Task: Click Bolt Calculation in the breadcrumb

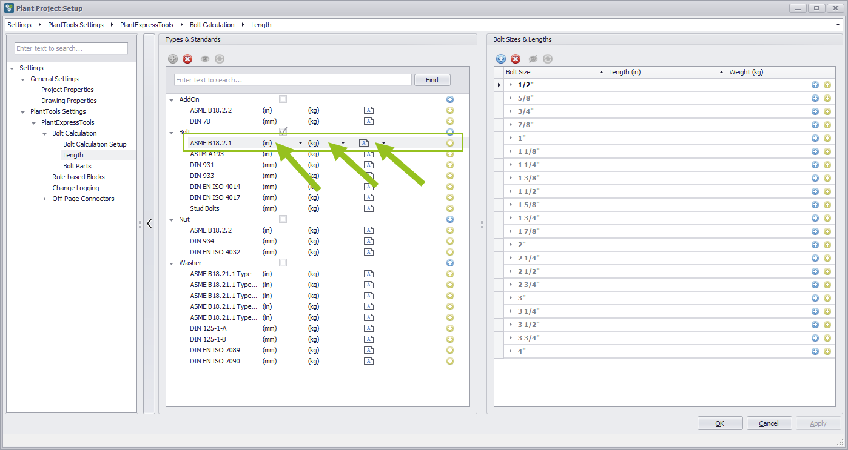Action: (x=212, y=25)
